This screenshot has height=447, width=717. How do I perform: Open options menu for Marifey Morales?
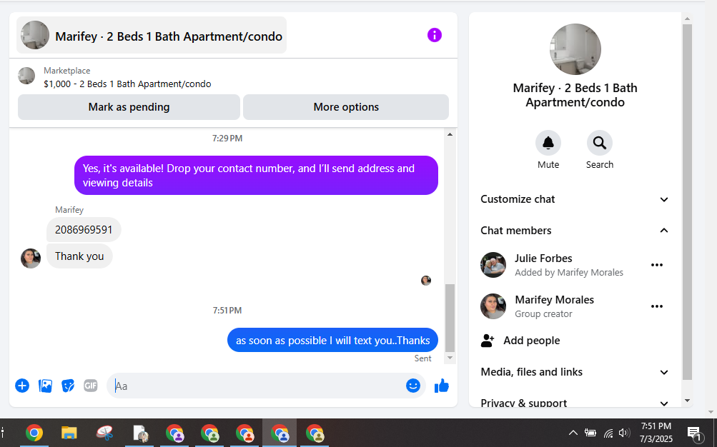coord(657,306)
